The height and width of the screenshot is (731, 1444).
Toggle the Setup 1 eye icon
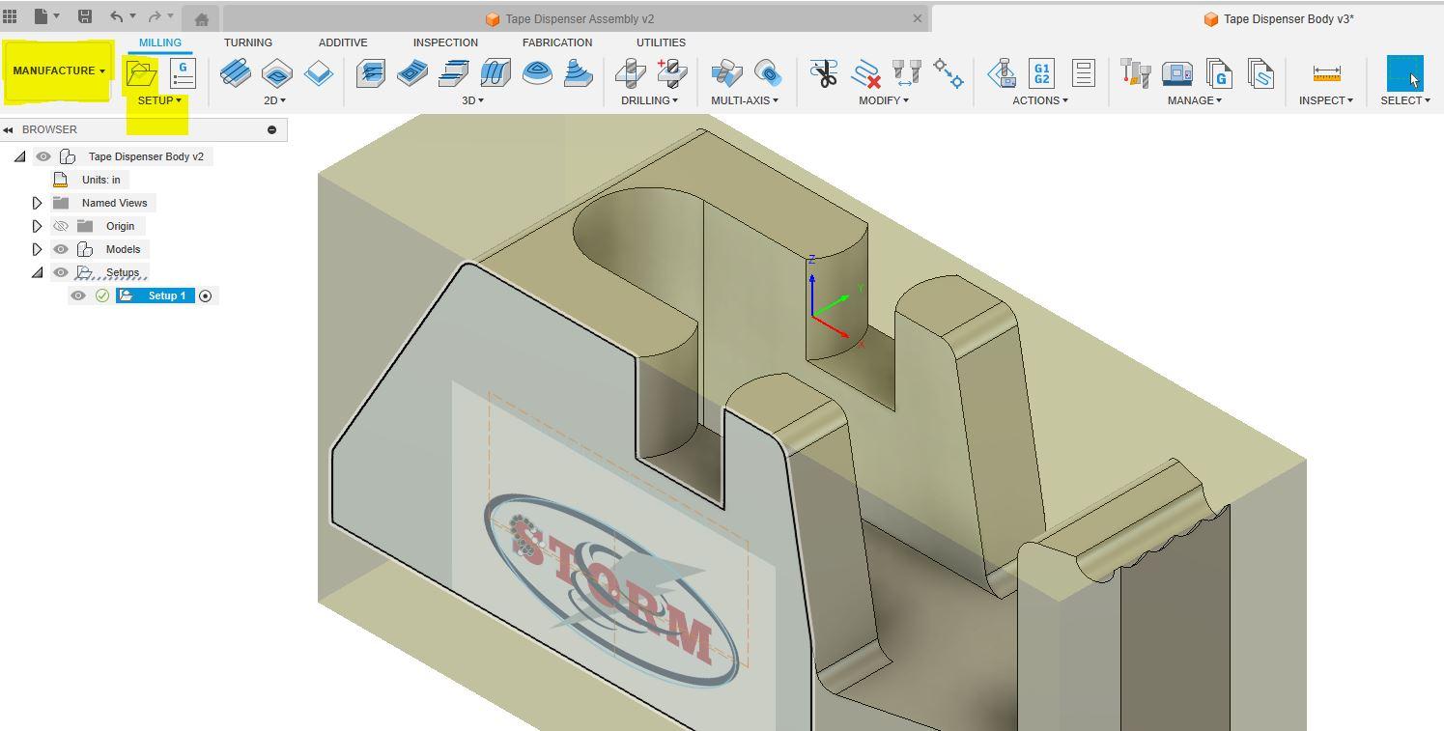(x=78, y=295)
